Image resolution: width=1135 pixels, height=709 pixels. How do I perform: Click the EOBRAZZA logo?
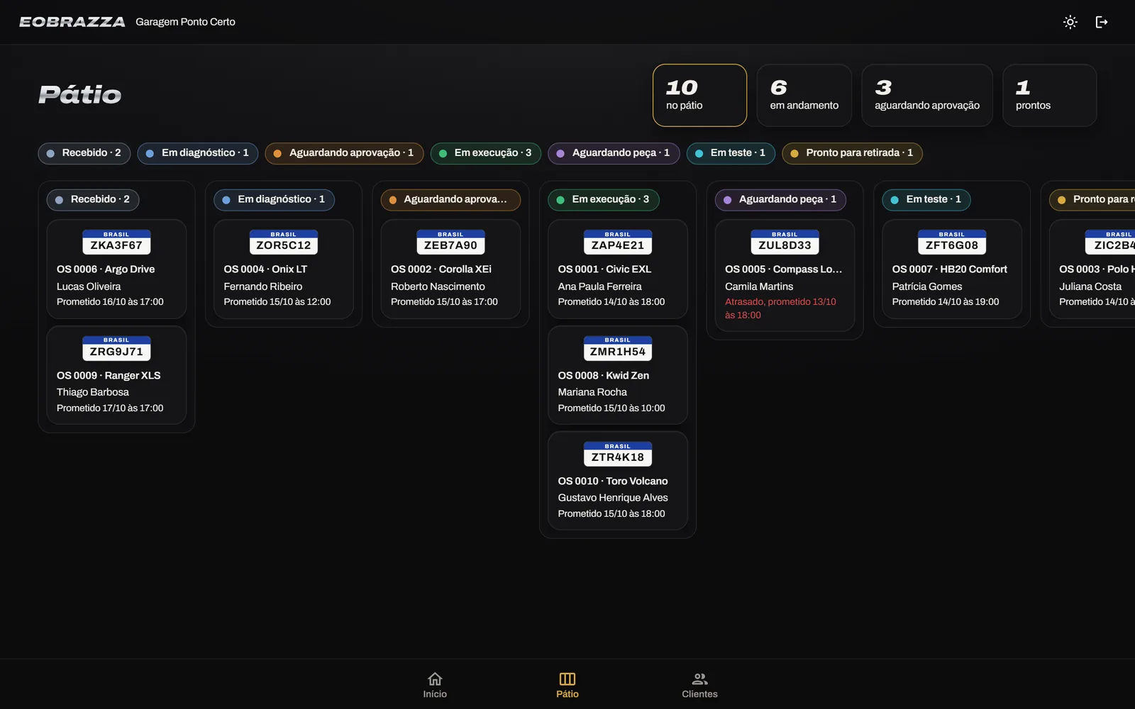pyautogui.click(x=72, y=22)
